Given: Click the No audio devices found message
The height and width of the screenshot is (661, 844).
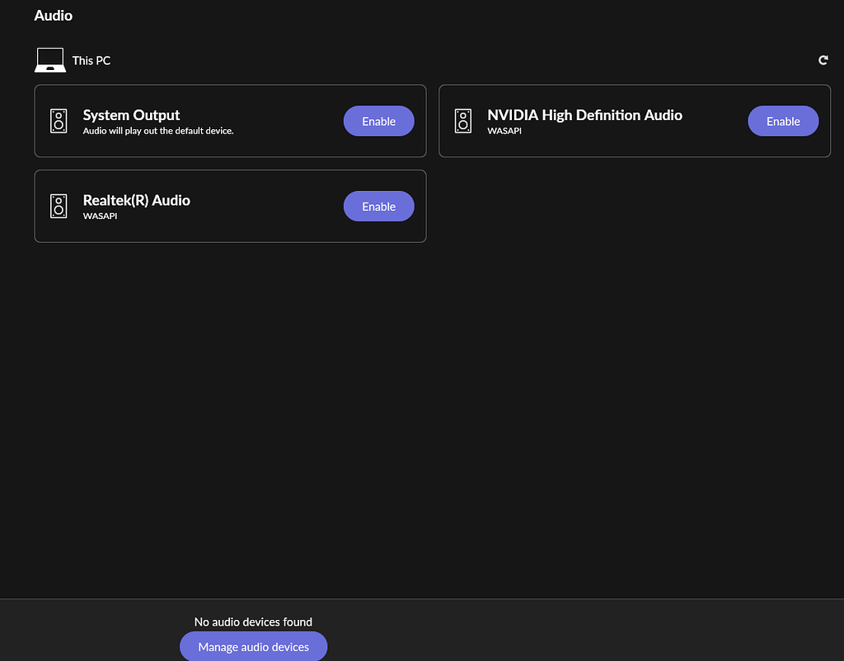Looking at the screenshot, I should tap(252, 621).
